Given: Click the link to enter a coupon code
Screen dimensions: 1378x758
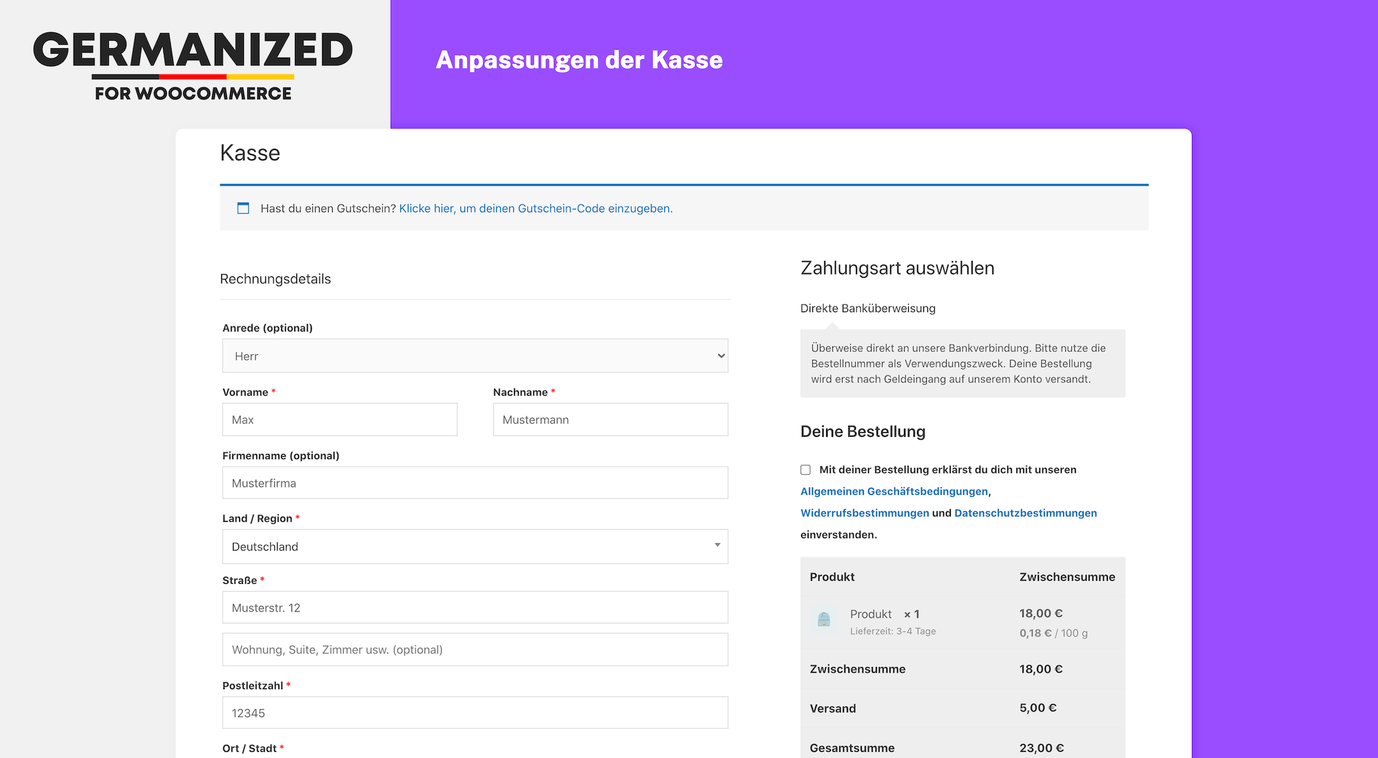Looking at the screenshot, I should point(535,208).
